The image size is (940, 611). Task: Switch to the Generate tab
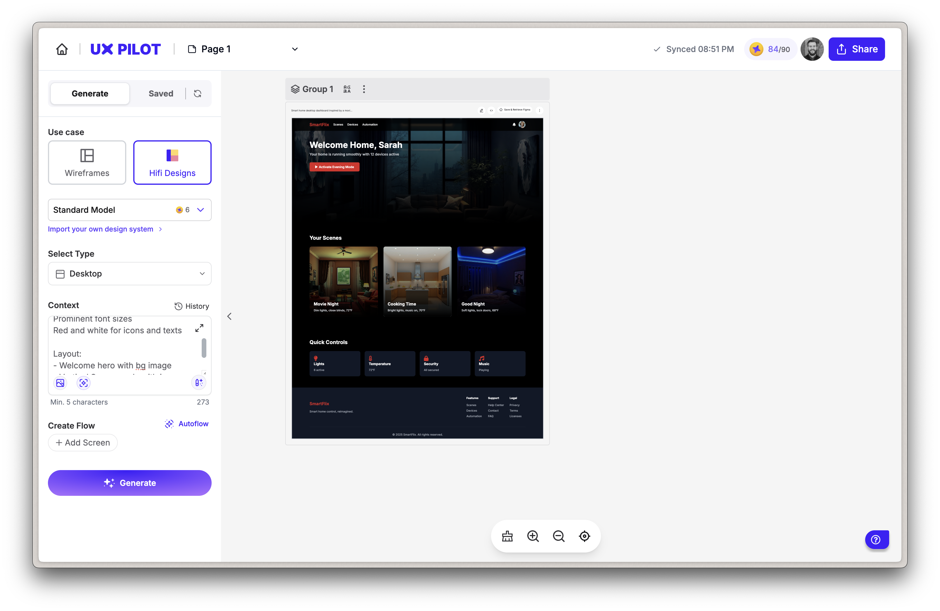point(90,94)
